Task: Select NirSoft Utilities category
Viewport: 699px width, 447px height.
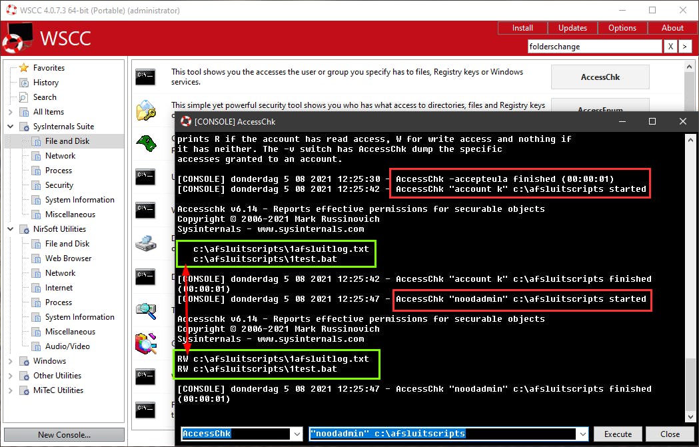Action: 59,229
